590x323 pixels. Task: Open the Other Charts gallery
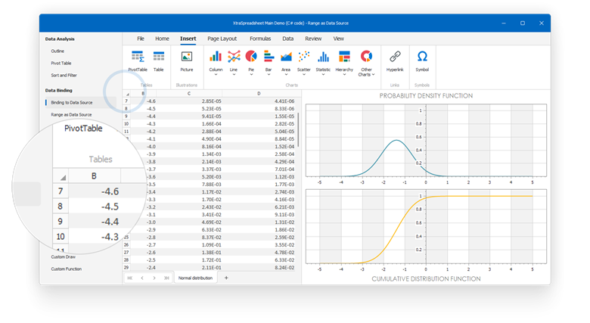click(x=367, y=64)
